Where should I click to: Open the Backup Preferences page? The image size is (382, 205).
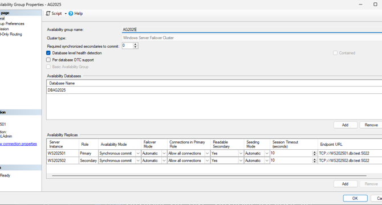coord(12,23)
